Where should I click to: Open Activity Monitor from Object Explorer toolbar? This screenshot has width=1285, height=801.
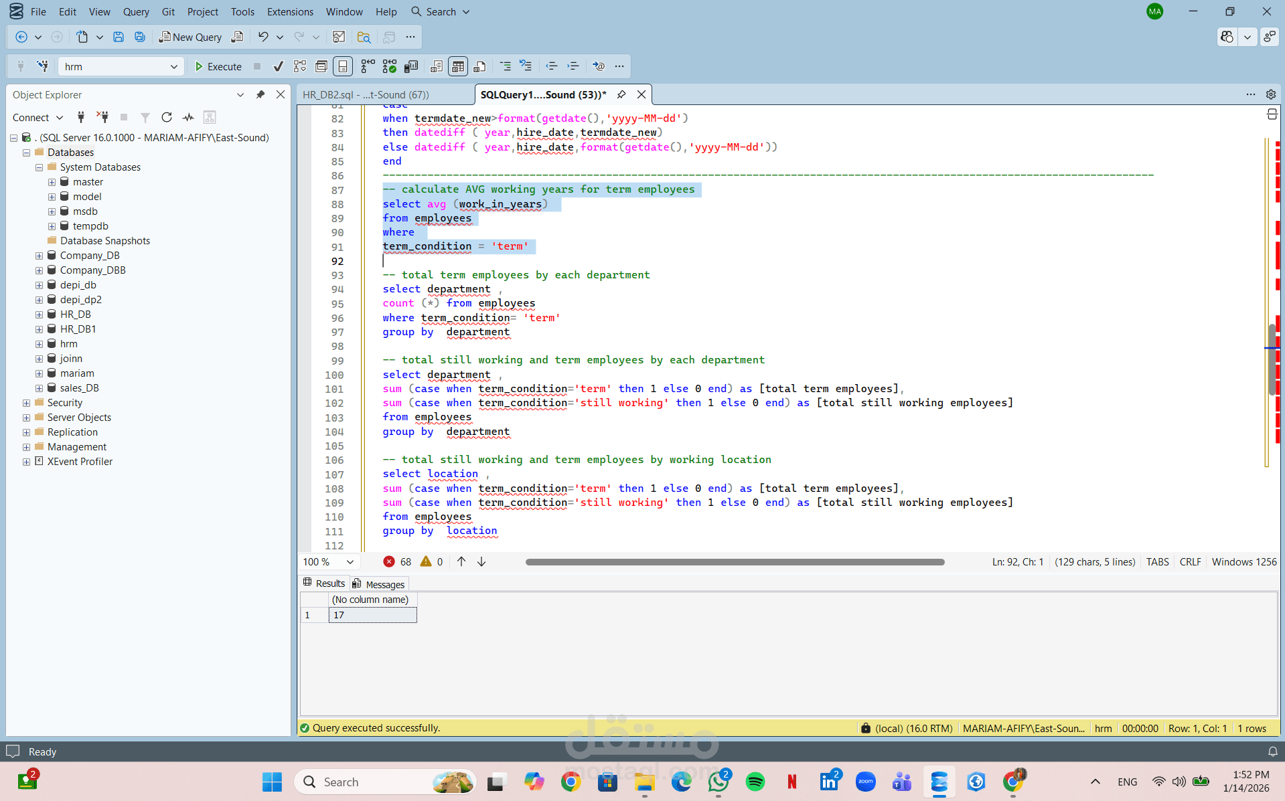pos(188,117)
